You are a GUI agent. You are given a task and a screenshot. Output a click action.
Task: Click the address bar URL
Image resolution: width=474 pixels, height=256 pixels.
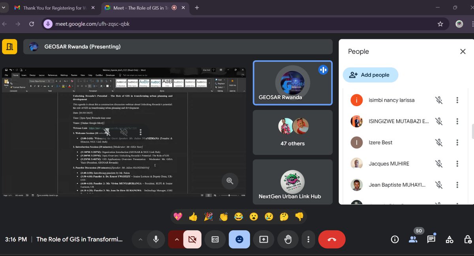(x=92, y=24)
